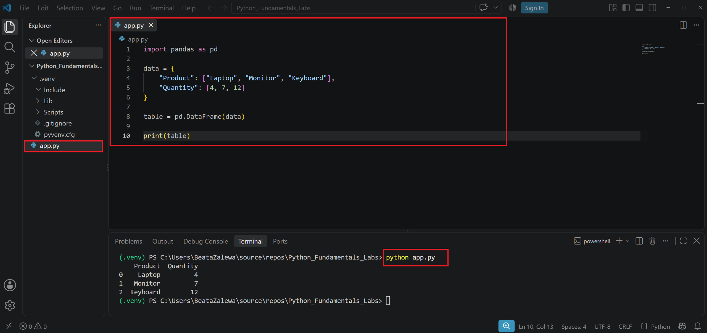Collapse the Open Editors section
Viewport: 707px width, 333px height.
pos(32,41)
